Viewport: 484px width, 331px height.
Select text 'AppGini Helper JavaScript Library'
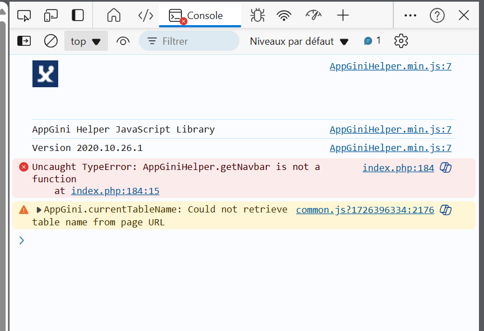[124, 129]
